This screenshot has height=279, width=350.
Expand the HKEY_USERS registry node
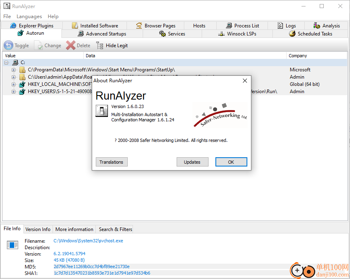14,92
